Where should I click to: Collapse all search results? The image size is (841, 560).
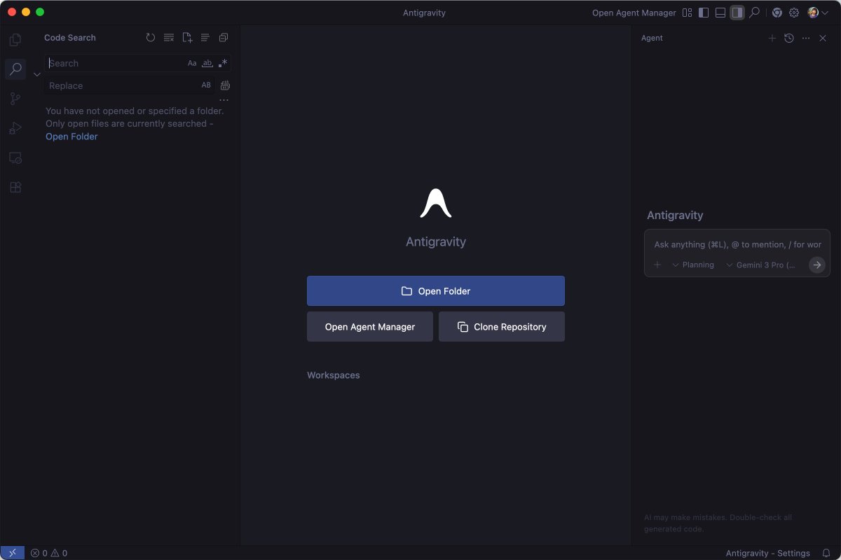(224, 38)
